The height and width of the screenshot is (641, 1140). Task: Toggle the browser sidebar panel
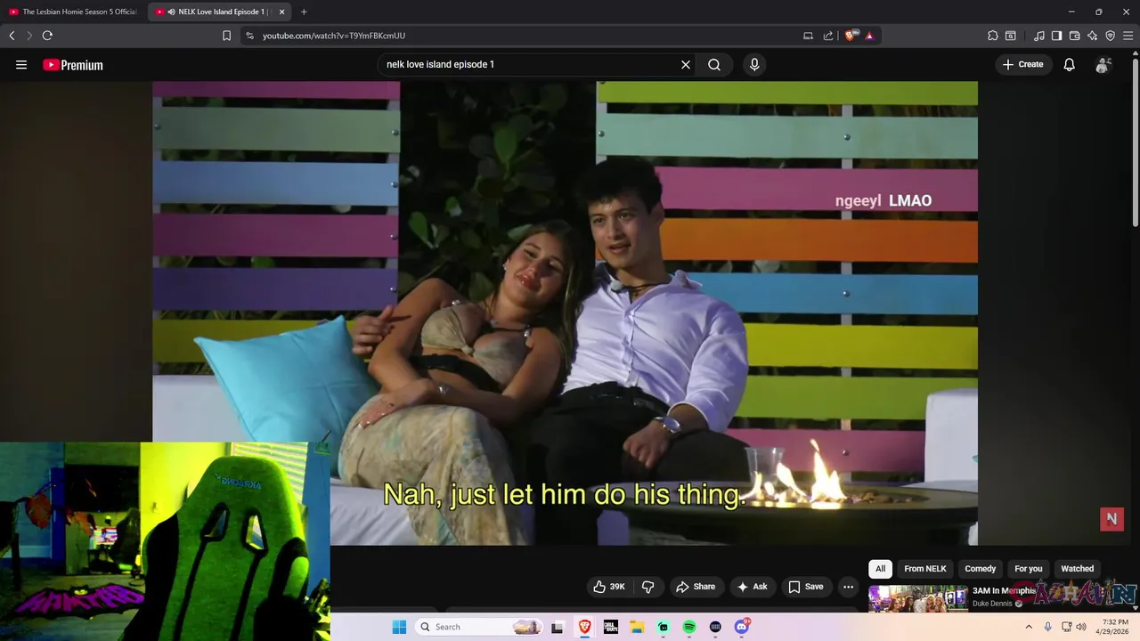1056,36
